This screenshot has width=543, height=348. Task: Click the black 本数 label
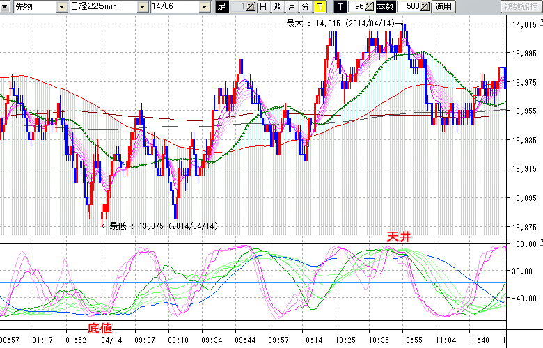tap(384, 7)
